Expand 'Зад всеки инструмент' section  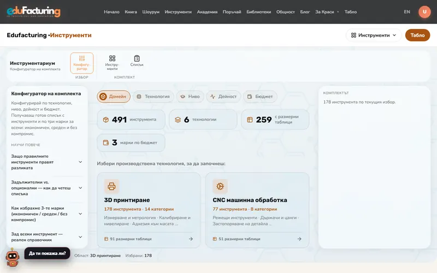point(47,237)
